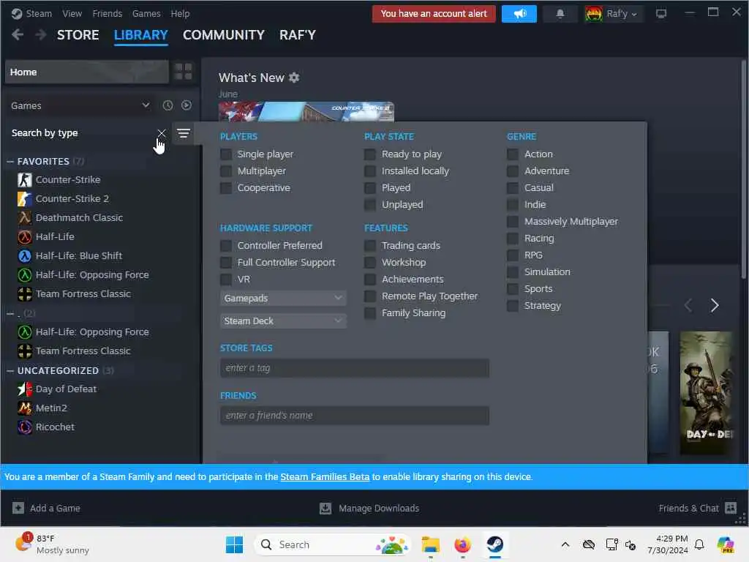
Task: Open File Explorer from taskbar
Action: [430, 544]
